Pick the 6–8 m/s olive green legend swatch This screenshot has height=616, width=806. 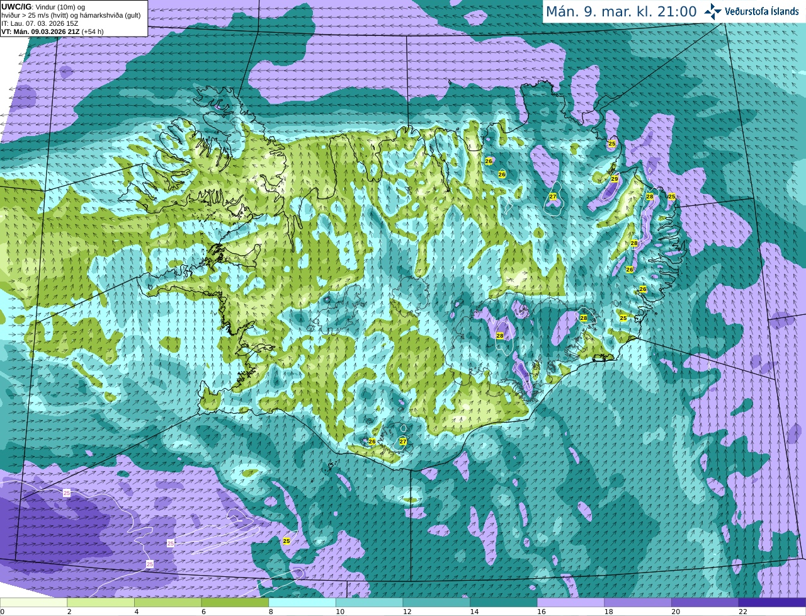point(235,602)
